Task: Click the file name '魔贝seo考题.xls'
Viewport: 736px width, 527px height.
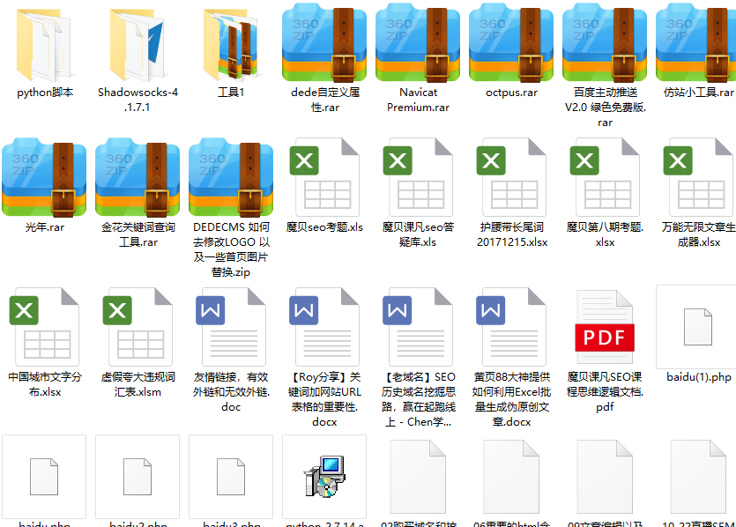Action: click(x=324, y=227)
